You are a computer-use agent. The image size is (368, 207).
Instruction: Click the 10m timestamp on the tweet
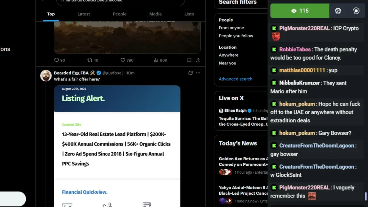click(130, 73)
